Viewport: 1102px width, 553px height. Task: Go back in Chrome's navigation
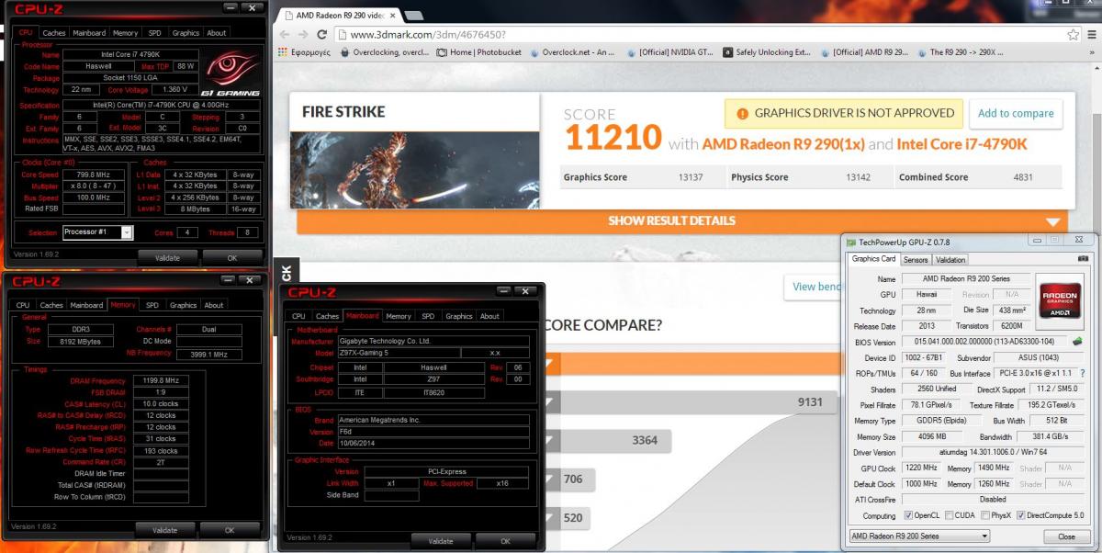[286, 34]
